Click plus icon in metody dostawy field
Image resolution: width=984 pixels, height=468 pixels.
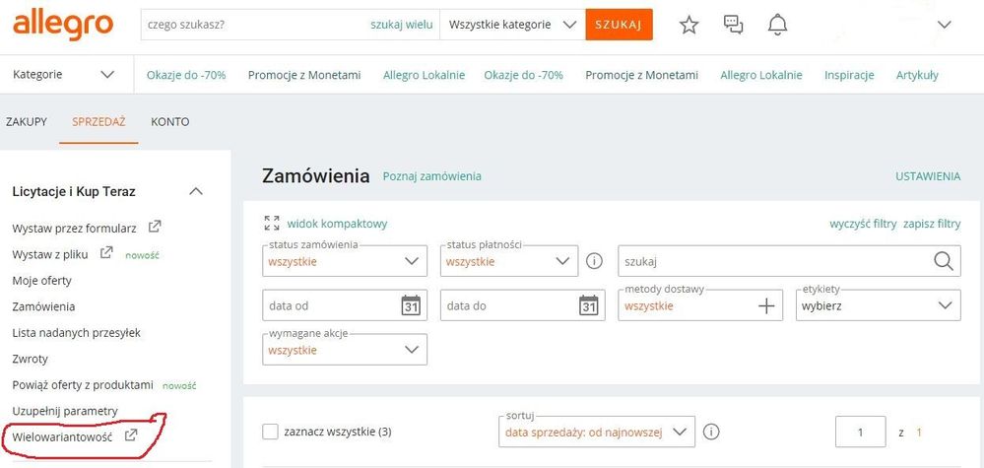(766, 306)
